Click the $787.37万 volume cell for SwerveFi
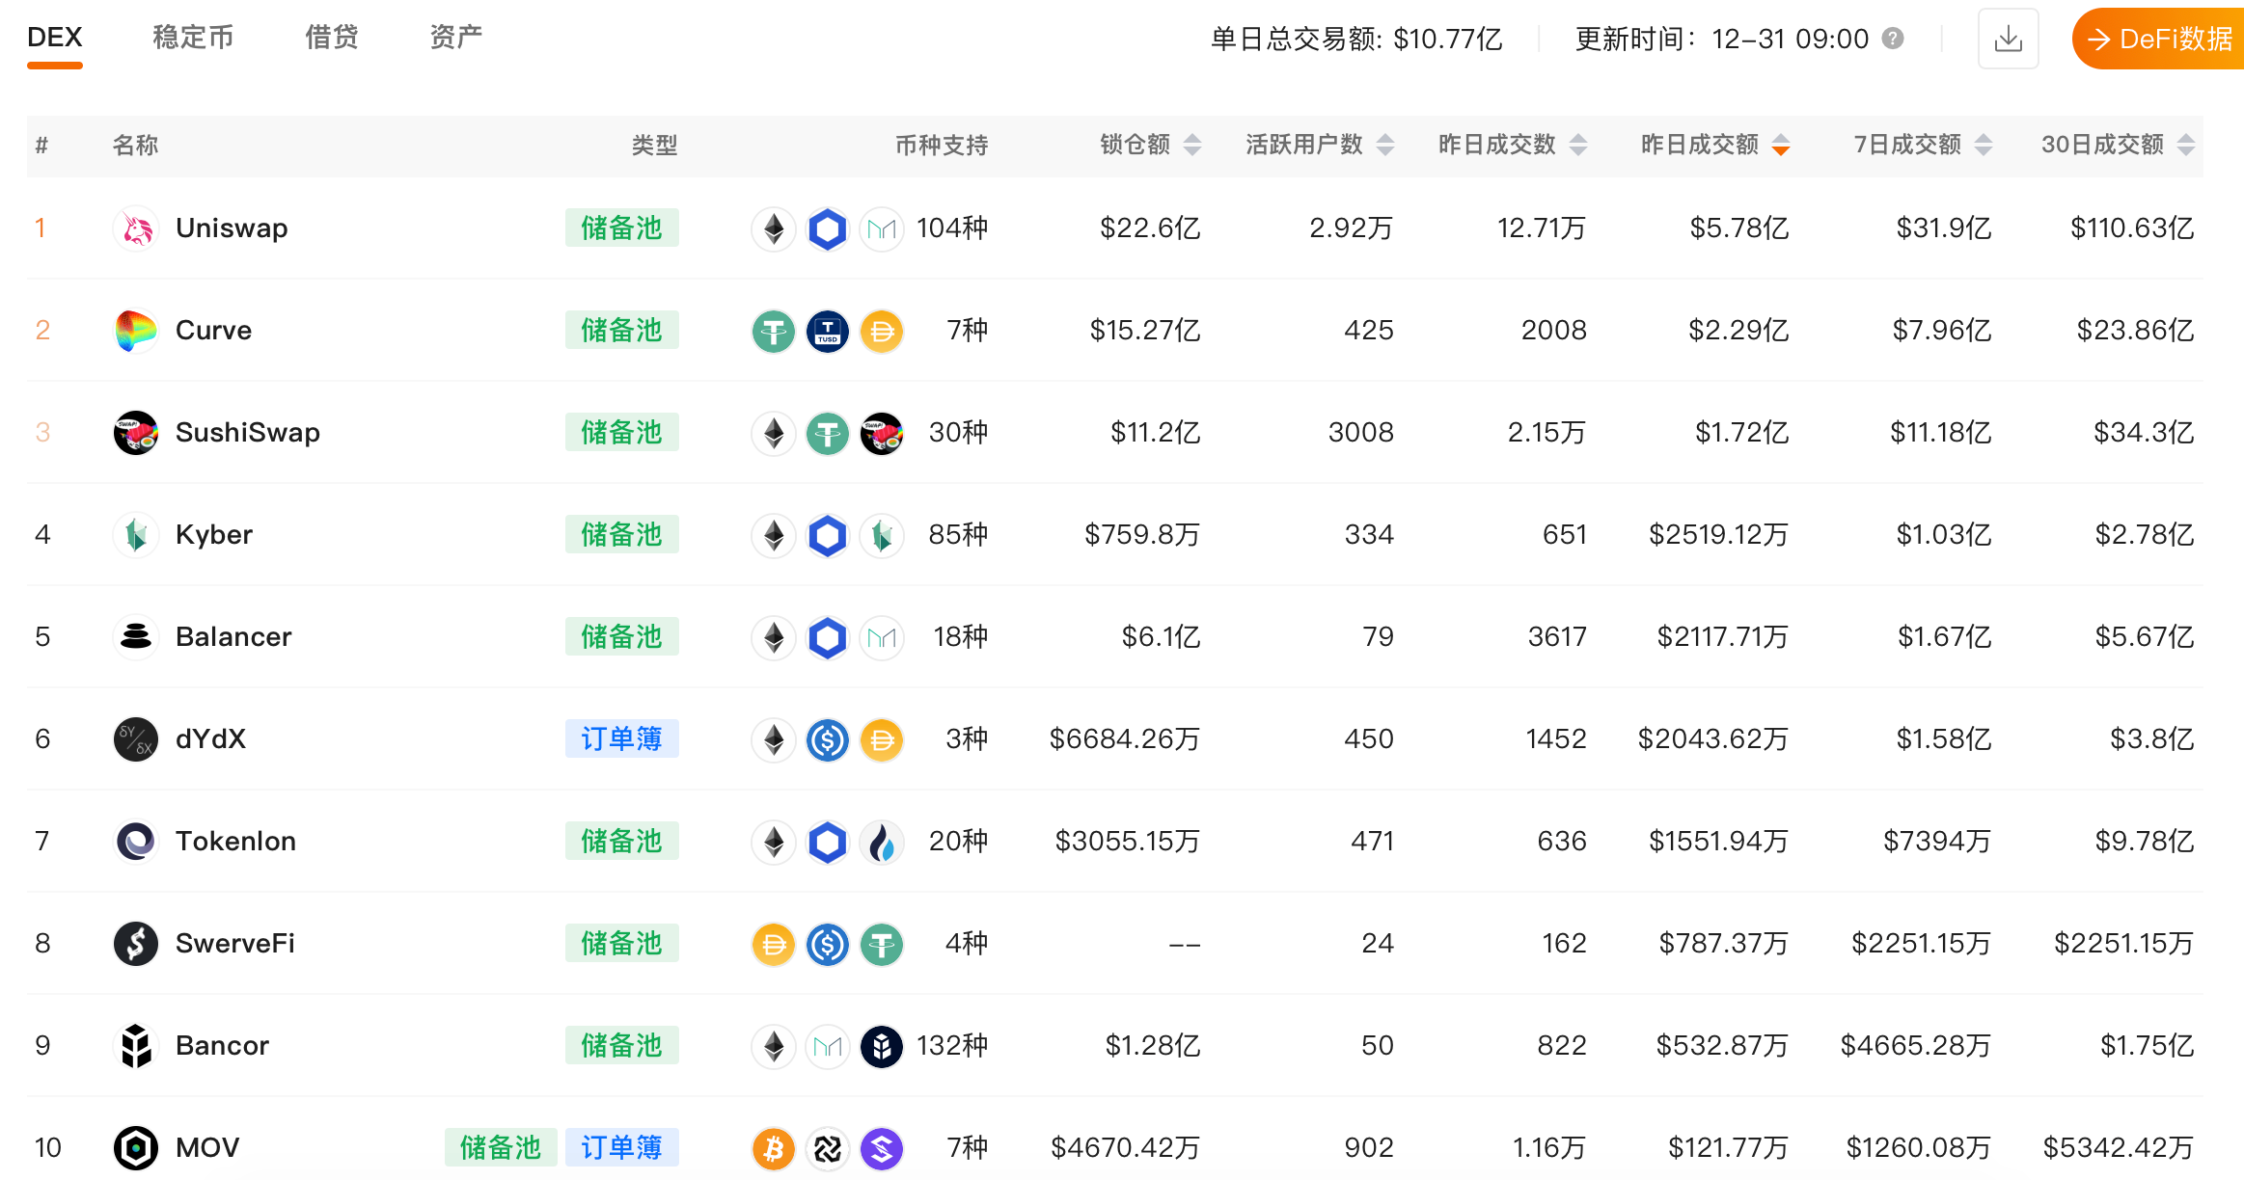Viewport: 2244px width, 1180px height. pos(1724,944)
